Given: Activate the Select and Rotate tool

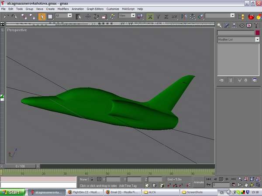Looking at the screenshot, I should tap(96, 17).
